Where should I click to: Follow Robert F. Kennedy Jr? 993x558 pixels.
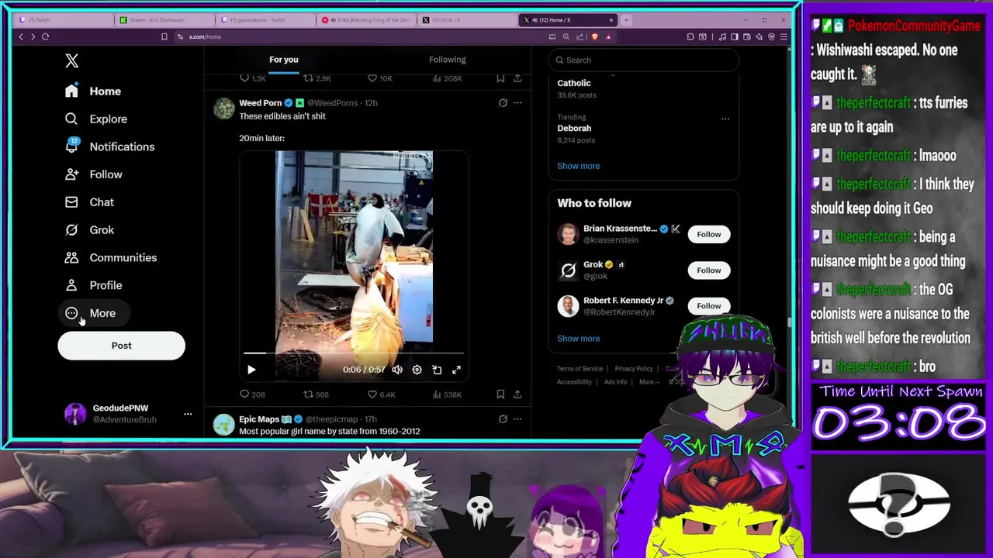pos(708,306)
